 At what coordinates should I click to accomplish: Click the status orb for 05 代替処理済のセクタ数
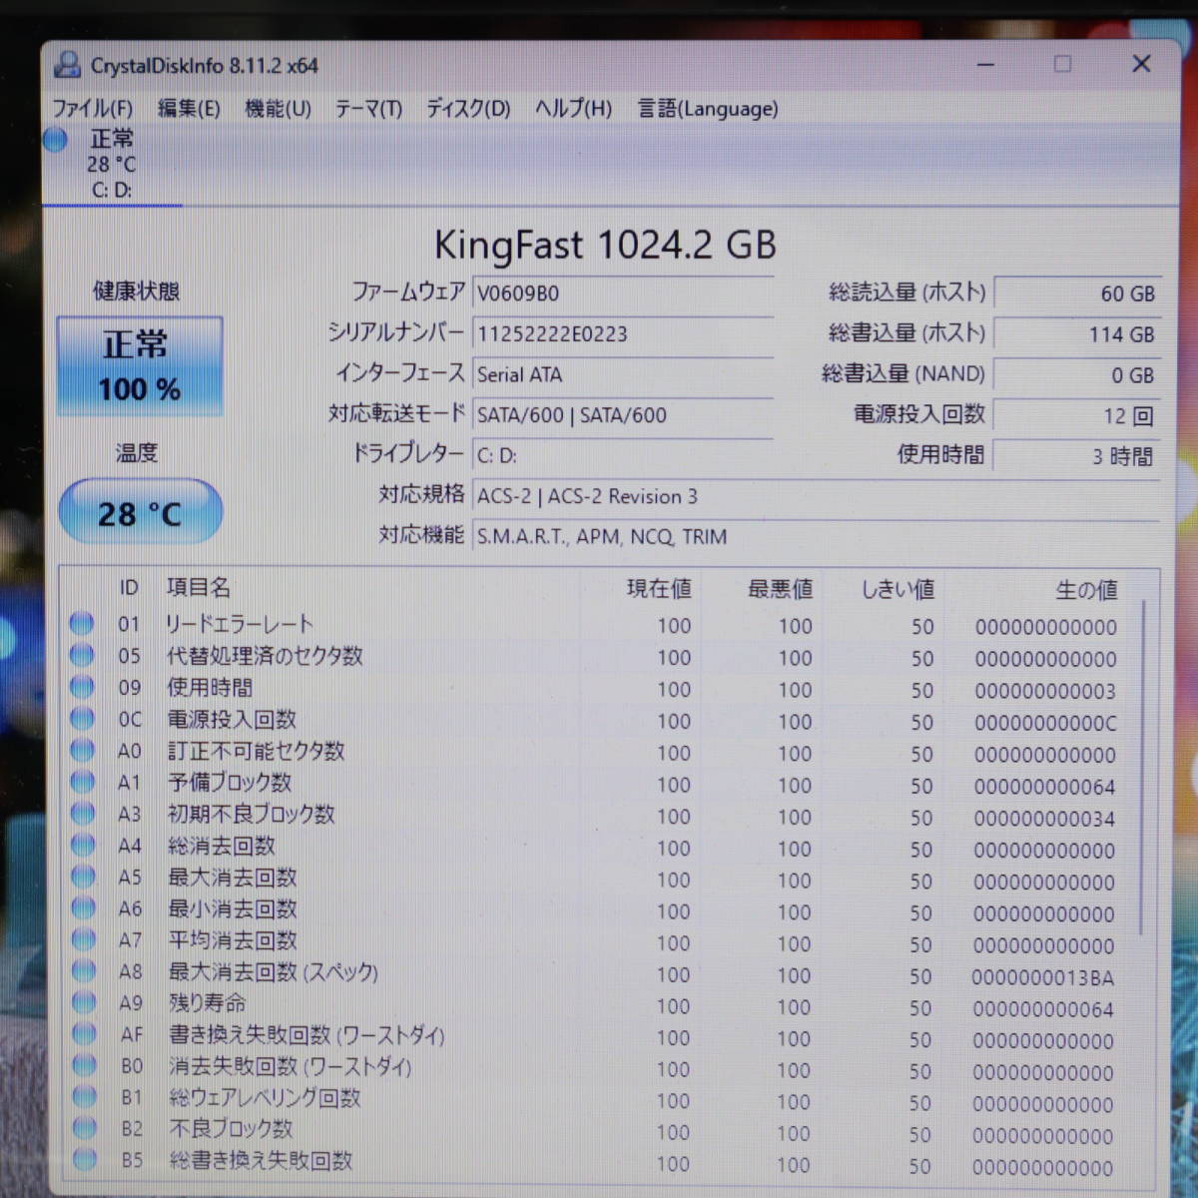[82, 655]
